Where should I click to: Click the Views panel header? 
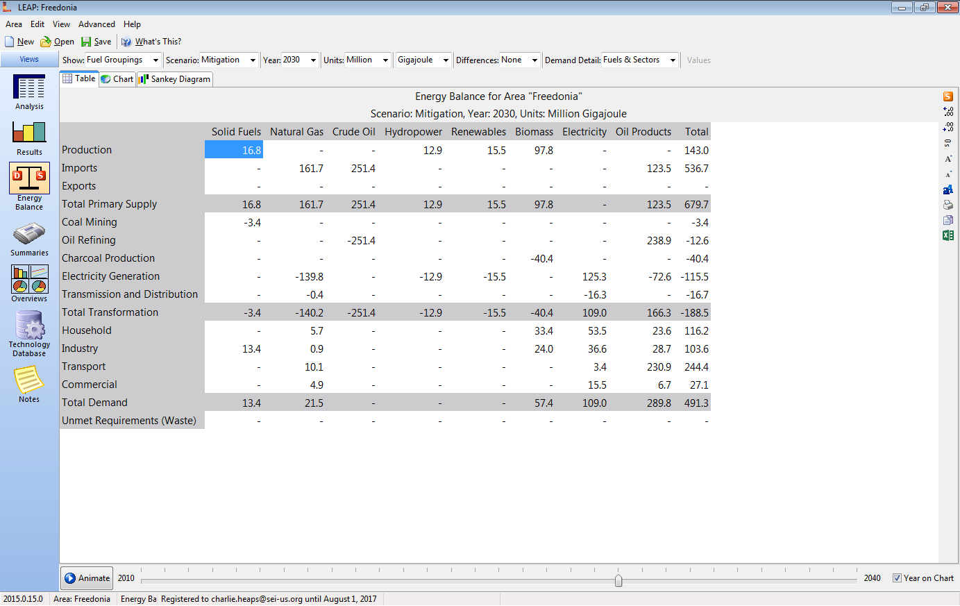[x=29, y=60]
